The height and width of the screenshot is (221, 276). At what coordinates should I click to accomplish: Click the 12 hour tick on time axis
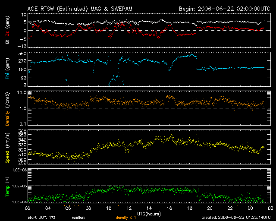coord(130,208)
